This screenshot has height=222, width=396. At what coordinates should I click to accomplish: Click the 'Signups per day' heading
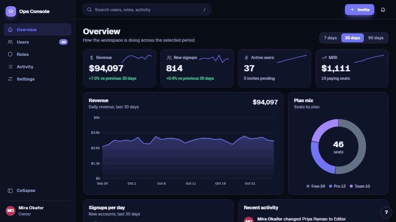(x=107, y=208)
